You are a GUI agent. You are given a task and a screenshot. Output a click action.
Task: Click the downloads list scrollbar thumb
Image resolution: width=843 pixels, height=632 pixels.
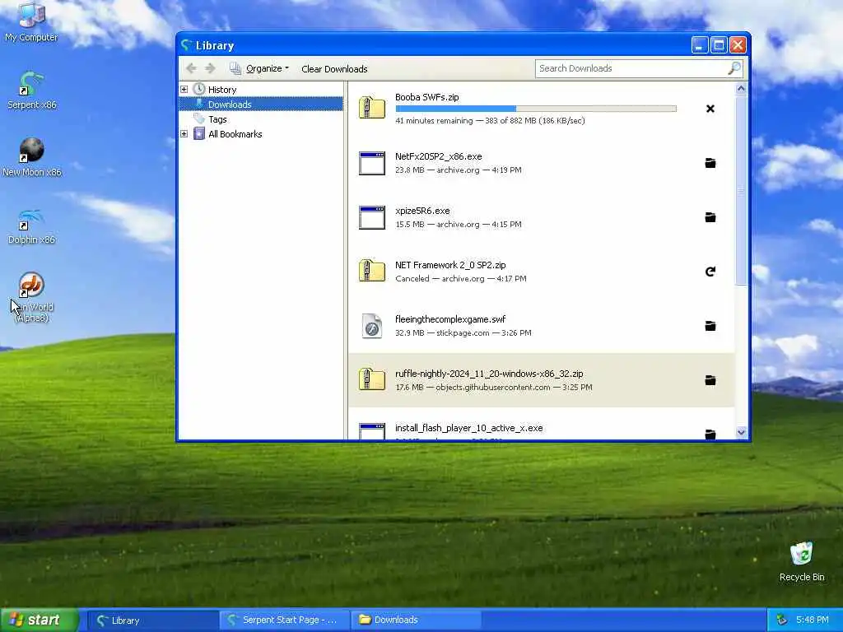coord(741,190)
